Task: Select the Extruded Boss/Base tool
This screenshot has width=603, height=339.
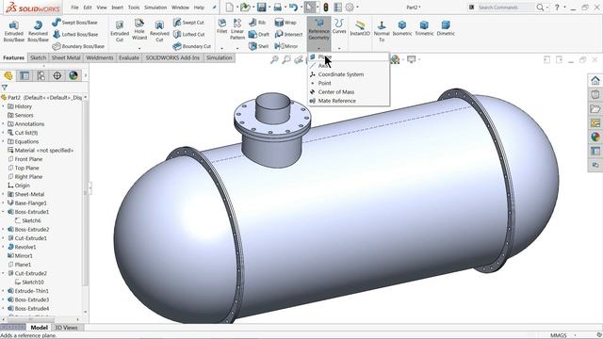Action: click(x=14, y=31)
